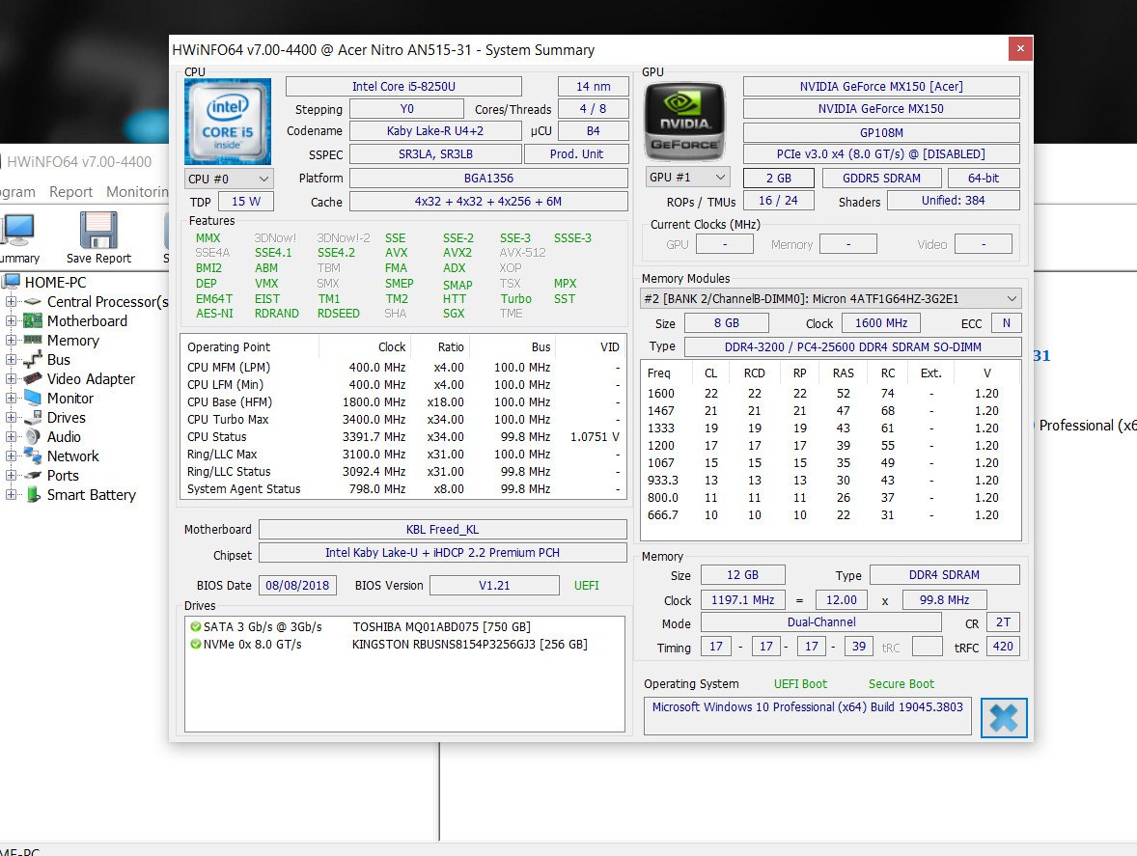Click the Summary monitor toolbar icon
The image size is (1137, 856).
(x=16, y=231)
